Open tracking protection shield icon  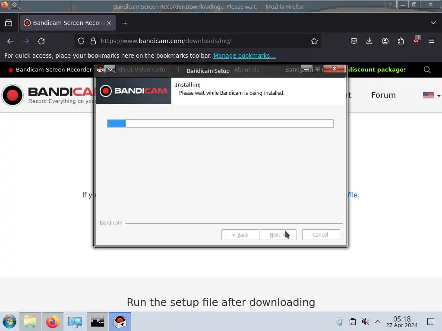click(81, 41)
